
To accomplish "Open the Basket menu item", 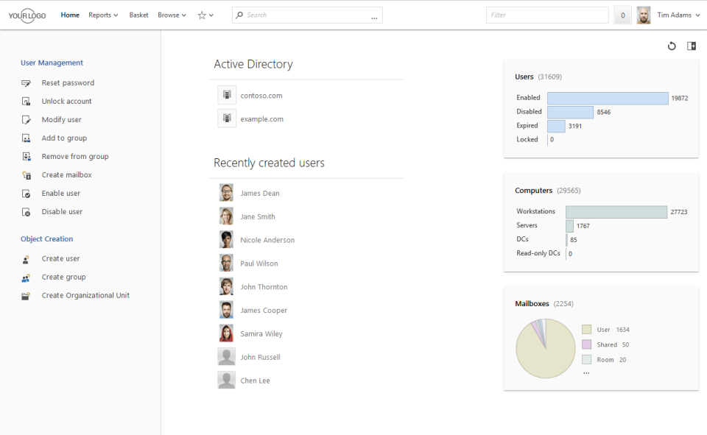I will pyautogui.click(x=138, y=15).
